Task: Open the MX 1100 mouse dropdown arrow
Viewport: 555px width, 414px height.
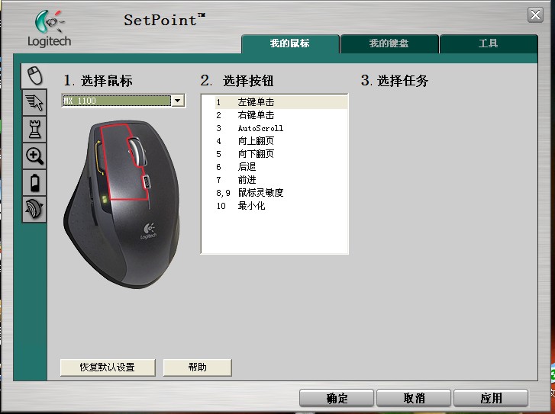Action: (x=178, y=101)
